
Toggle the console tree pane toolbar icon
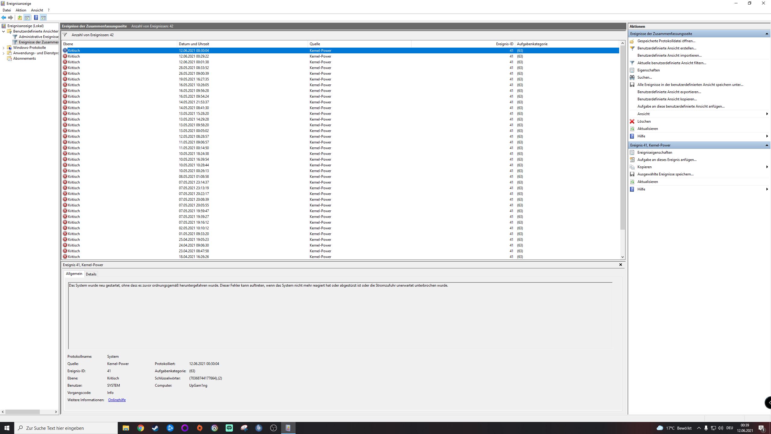click(27, 17)
